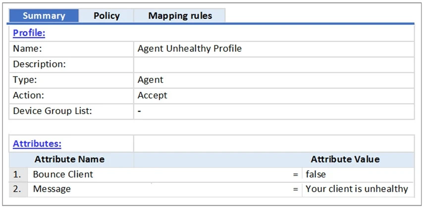Open the Policy tab
Image resolution: width=425 pixels, height=207 pixels.
106,16
